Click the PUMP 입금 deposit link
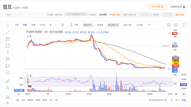191x107 pixels. (115, 15)
